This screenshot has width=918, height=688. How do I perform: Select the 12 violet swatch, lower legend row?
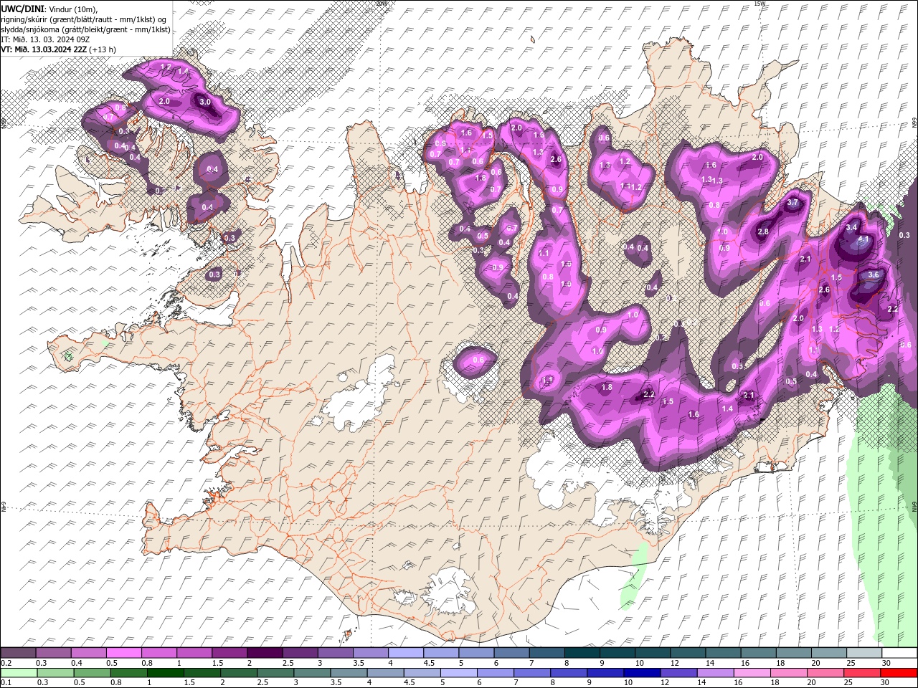pos(678,673)
